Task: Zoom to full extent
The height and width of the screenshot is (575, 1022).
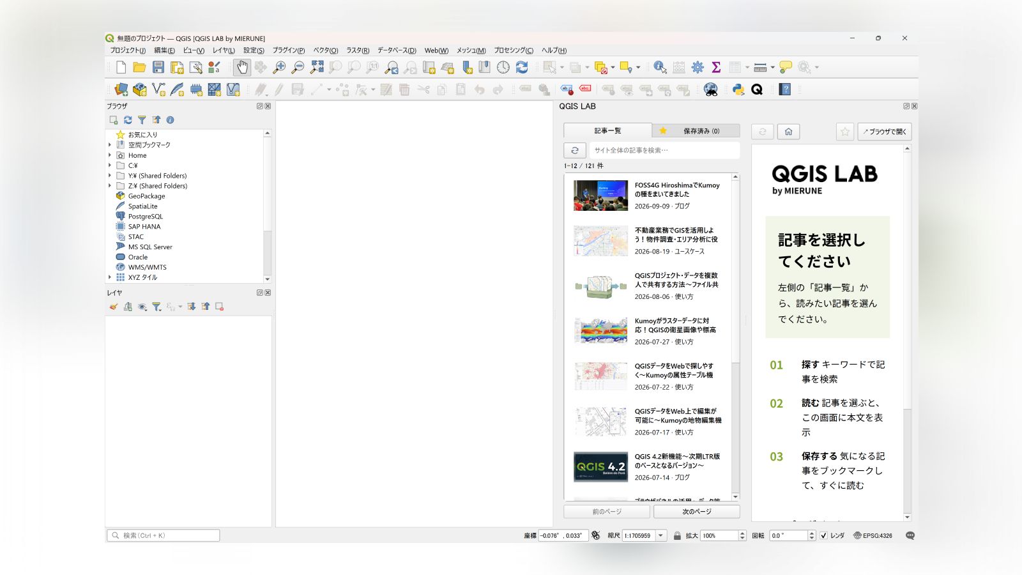Action: click(317, 67)
